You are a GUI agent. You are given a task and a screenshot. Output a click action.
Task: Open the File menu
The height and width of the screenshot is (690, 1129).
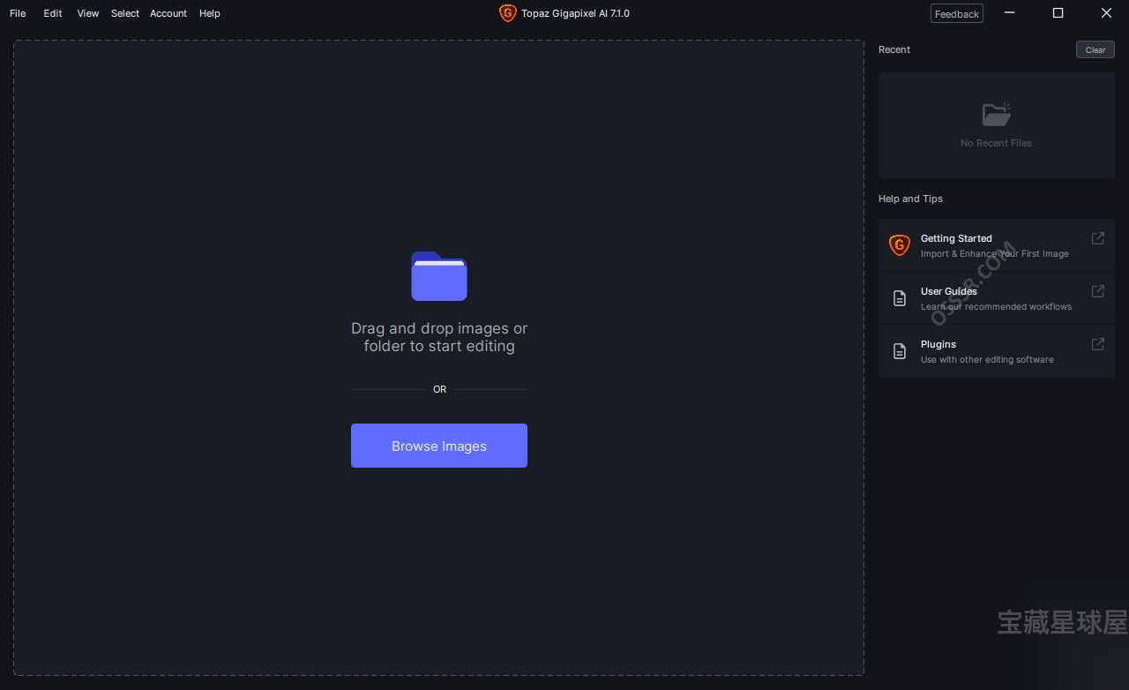pos(18,13)
